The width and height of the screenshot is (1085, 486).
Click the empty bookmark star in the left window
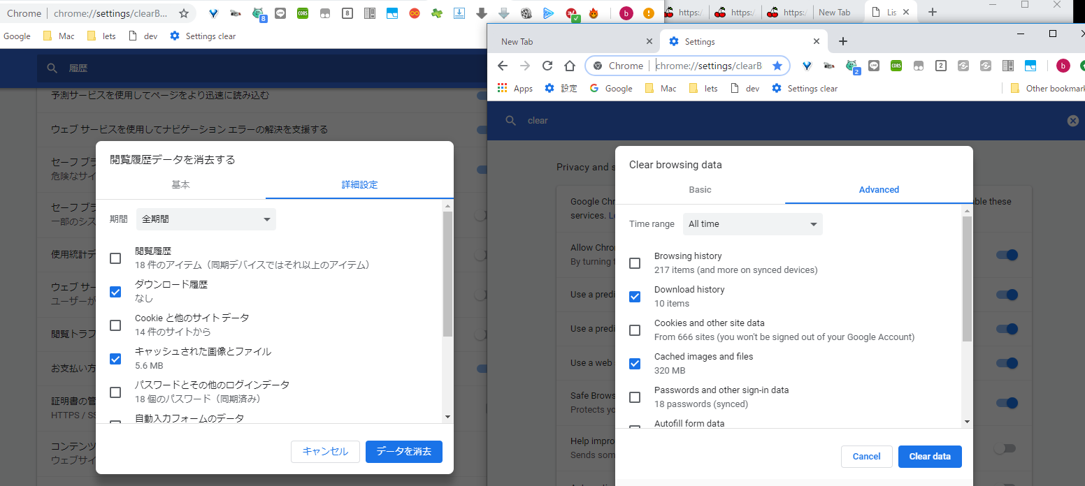184,13
